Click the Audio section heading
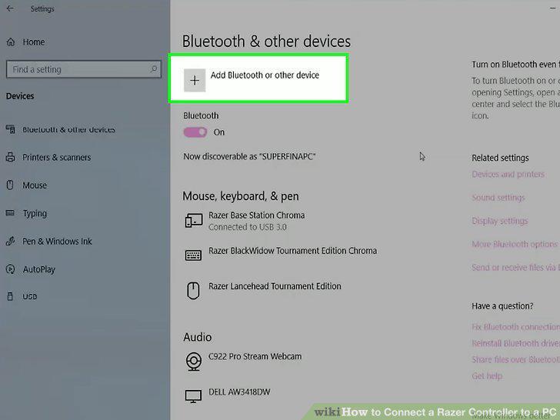Viewport: 560px width, 420px height. coord(197,337)
